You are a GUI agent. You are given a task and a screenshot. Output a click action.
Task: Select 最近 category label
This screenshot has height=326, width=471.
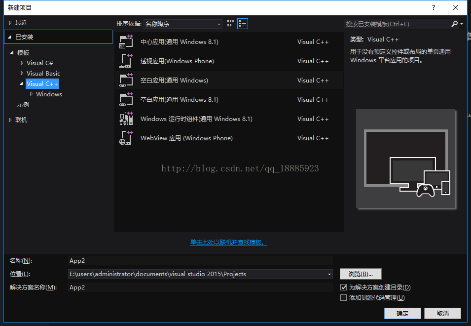(x=21, y=23)
